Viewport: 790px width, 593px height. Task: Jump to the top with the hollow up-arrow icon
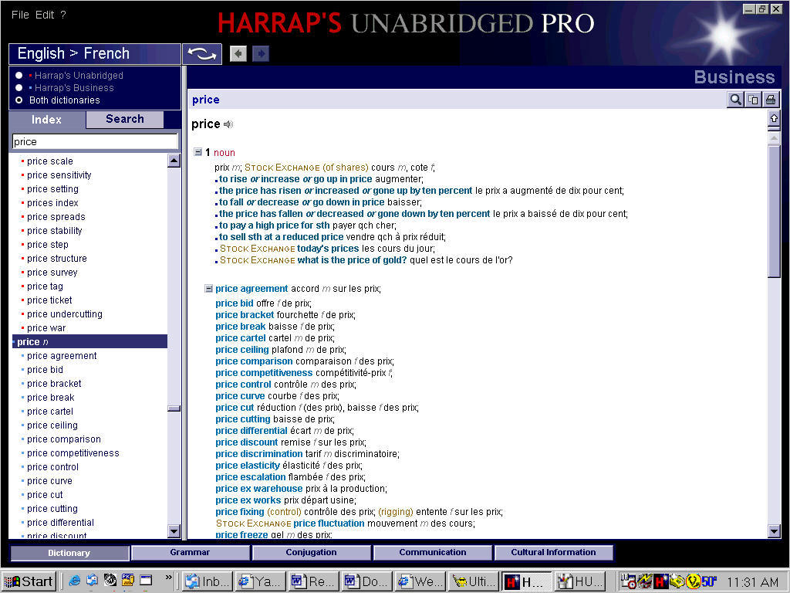click(x=774, y=118)
